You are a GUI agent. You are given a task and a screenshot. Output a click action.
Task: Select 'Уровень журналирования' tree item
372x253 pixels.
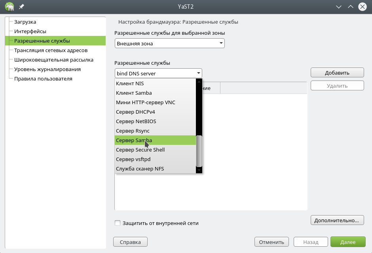[47, 69]
